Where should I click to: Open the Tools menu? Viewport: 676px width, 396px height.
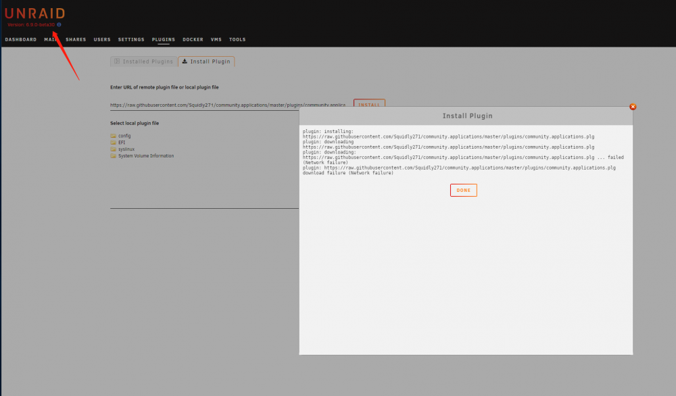(x=237, y=40)
